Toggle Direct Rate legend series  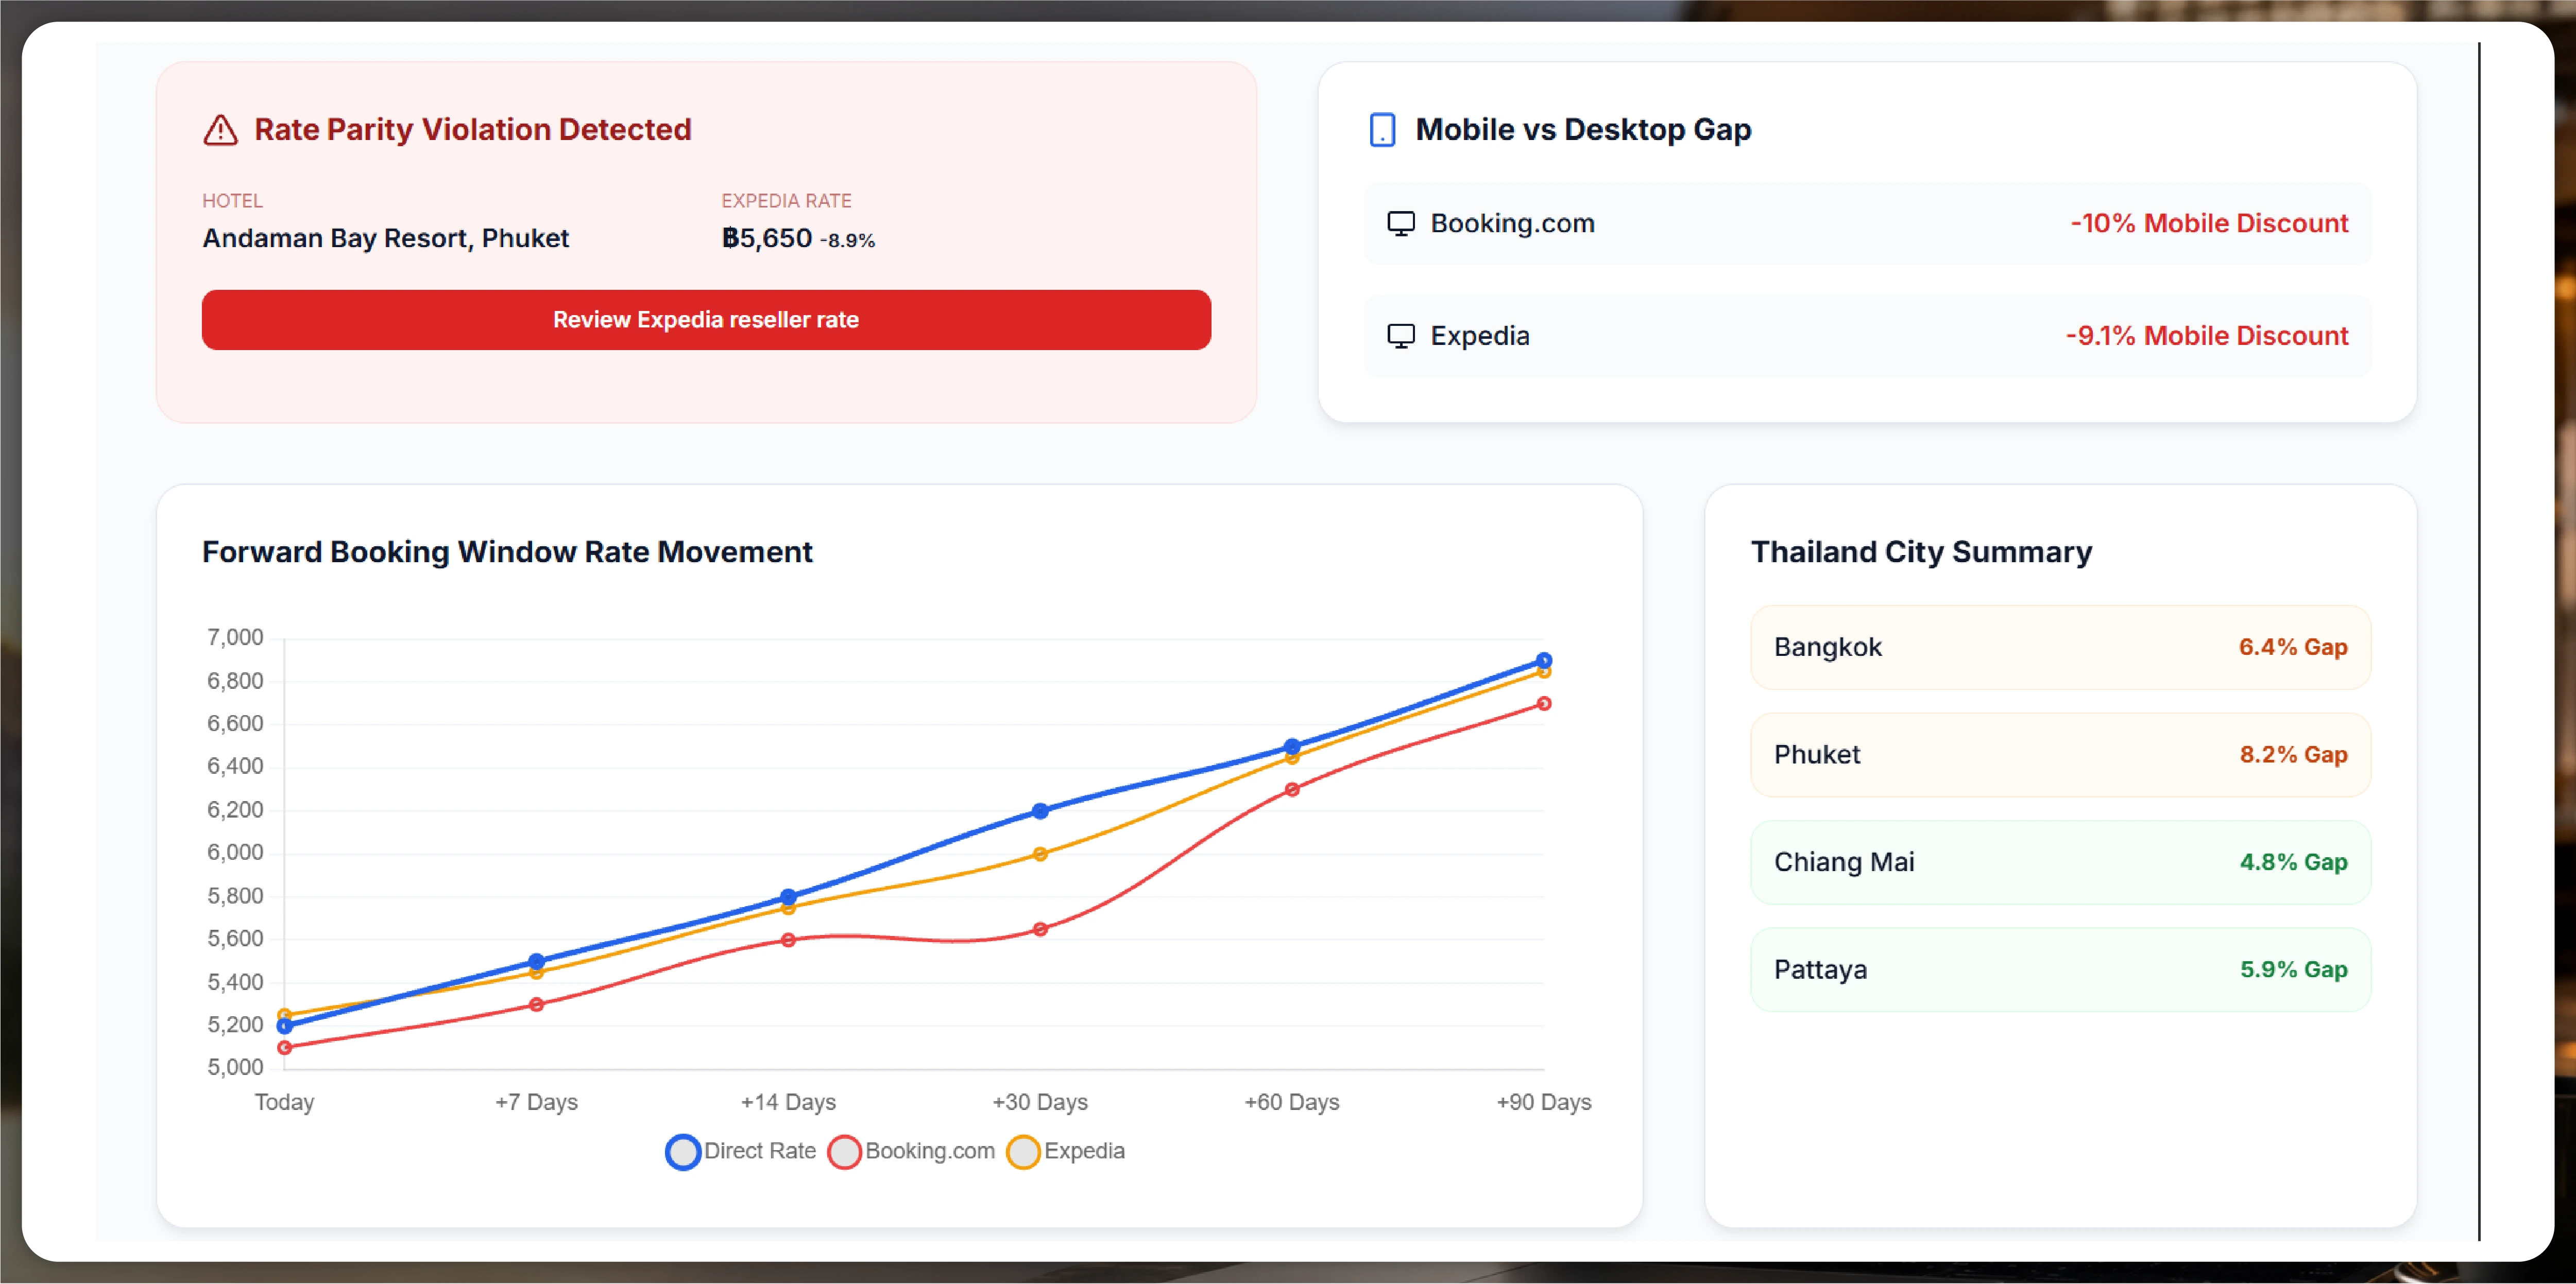tap(741, 1151)
